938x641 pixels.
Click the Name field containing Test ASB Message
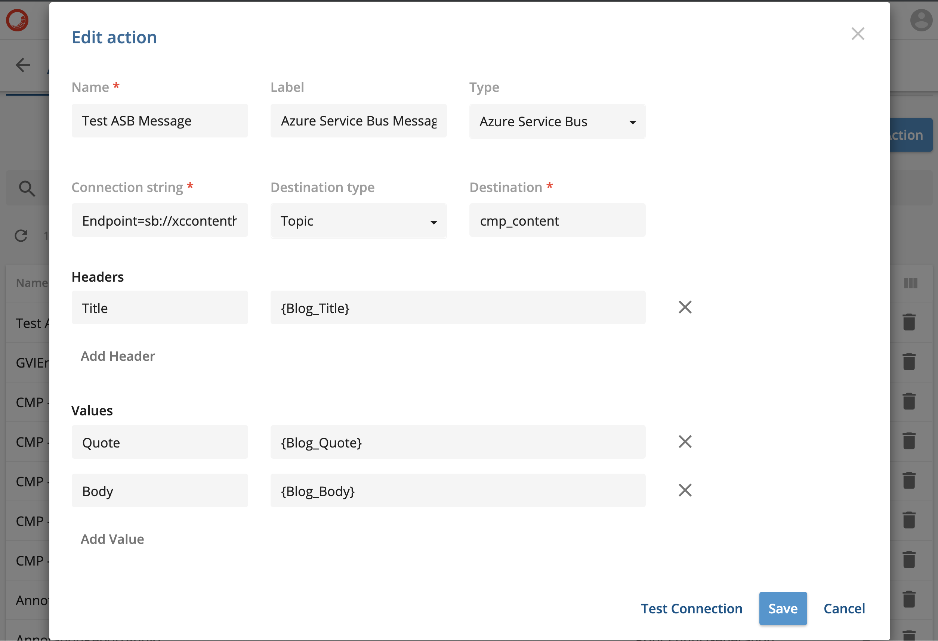(160, 121)
